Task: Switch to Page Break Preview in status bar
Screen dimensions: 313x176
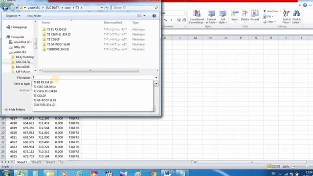Action: tap(278, 166)
